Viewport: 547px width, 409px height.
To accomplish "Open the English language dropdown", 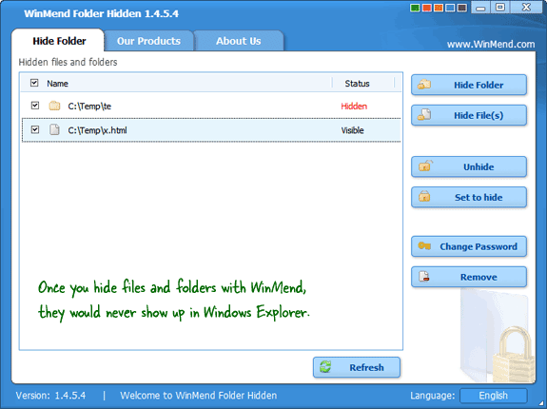I will tap(494, 396).
